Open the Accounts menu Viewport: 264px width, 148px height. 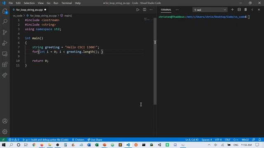coord(5,121)
